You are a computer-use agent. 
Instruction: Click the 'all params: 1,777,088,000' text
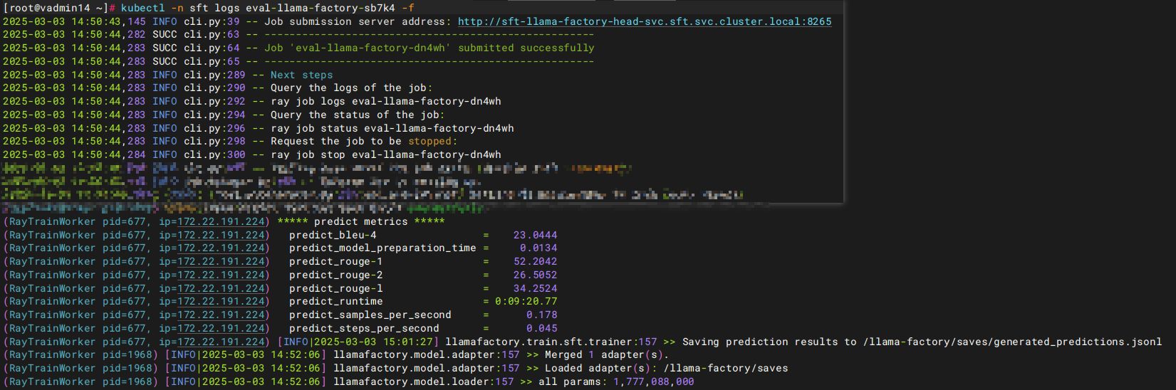[616, 381]
